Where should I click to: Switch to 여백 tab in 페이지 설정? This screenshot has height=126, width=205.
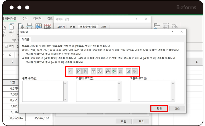[73, 27]
